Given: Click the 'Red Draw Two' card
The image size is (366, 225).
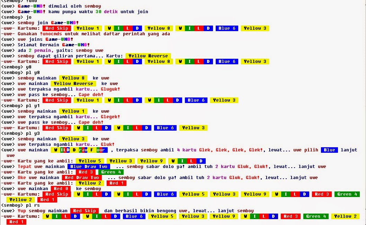Looking at the screenshot, I should coord(82,178).
